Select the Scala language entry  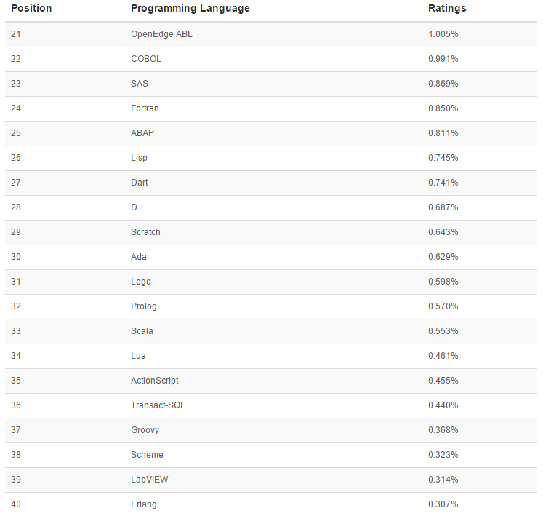[142, 331]
